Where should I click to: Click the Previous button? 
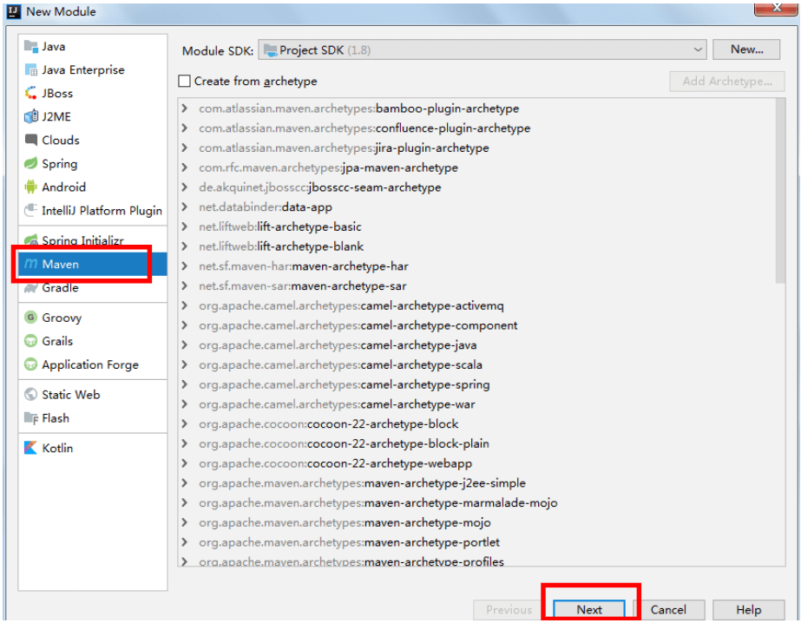click(509, 610)
